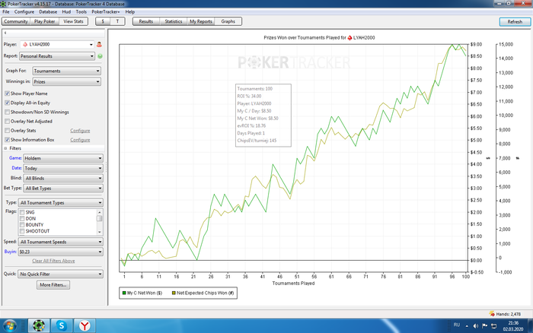Open the Configure menu
The height and width of the screenshot is (333, 533).
click(x=24, y=11)
